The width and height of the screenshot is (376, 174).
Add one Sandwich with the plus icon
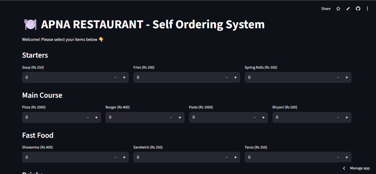pyautogui.click(x=235, y=157)
